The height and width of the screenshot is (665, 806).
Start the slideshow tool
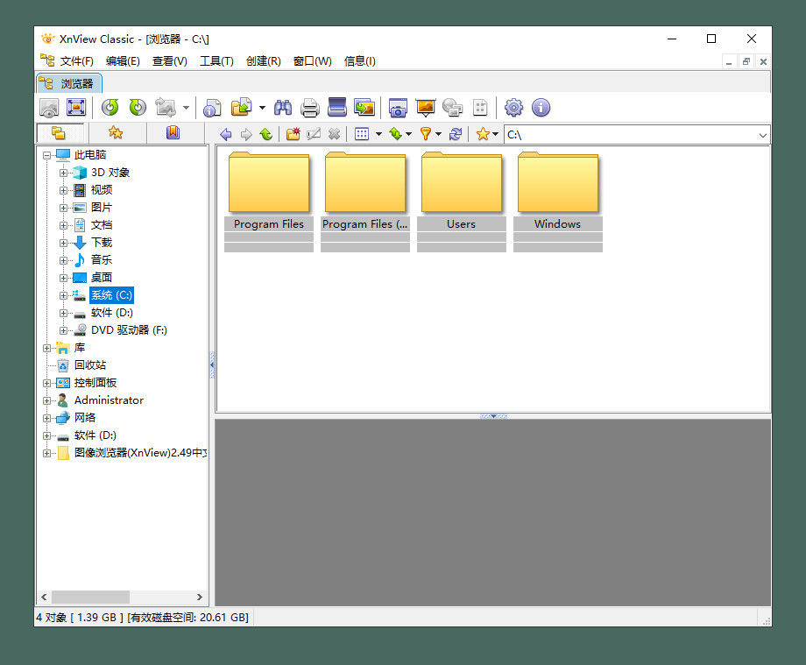coord(425,108)
